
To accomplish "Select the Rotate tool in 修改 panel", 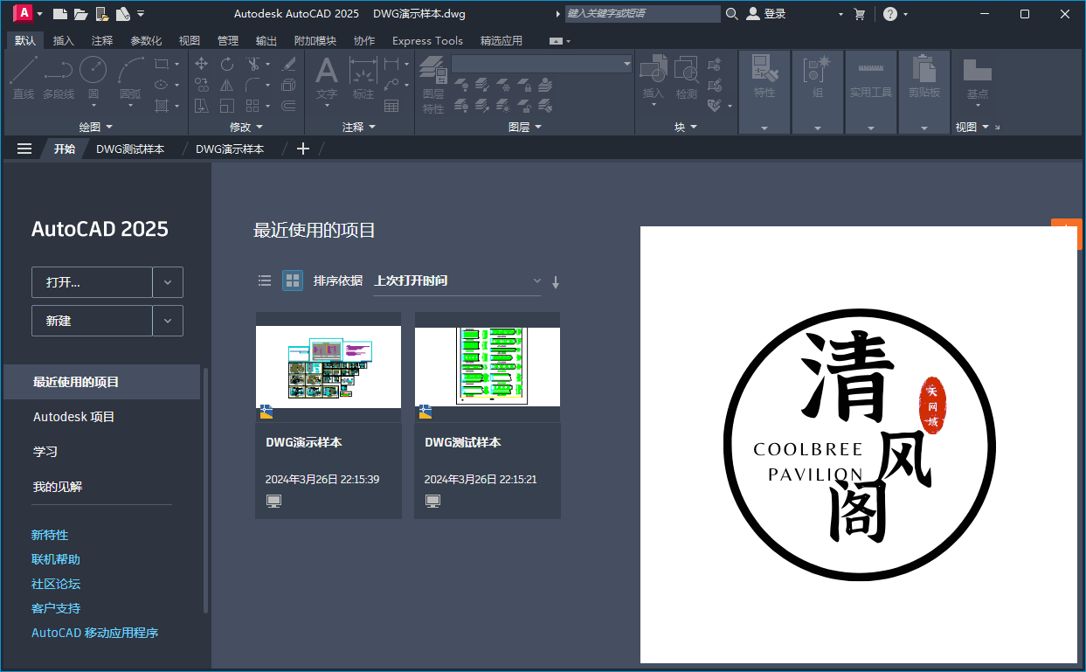I will 227,64.
